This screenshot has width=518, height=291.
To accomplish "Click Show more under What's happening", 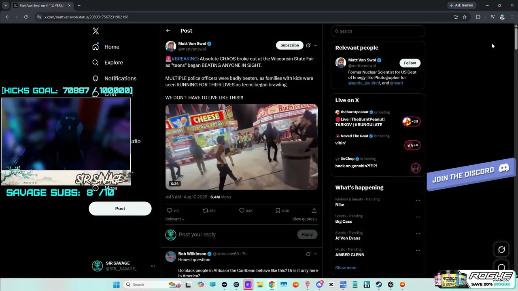I will (346, 268).
